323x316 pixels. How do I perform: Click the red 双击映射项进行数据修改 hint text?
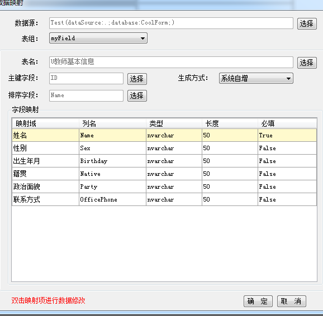coord(48,300)
